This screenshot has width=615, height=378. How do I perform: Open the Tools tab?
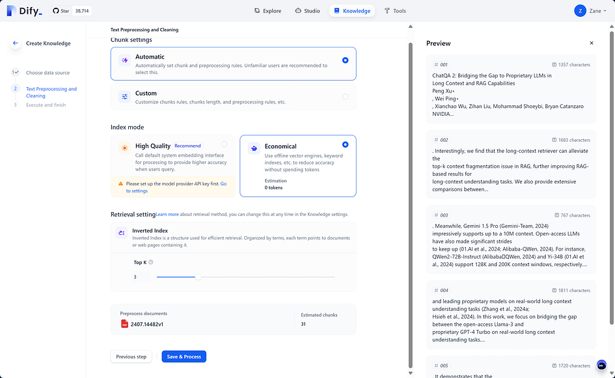tap(395, 11)
